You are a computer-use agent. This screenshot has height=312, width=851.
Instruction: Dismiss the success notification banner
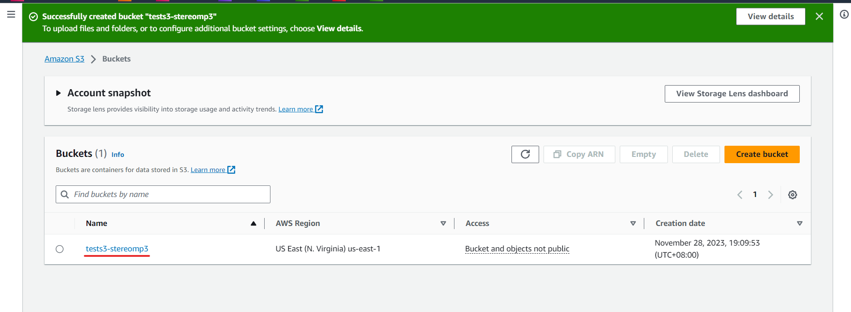pos(819,16)
